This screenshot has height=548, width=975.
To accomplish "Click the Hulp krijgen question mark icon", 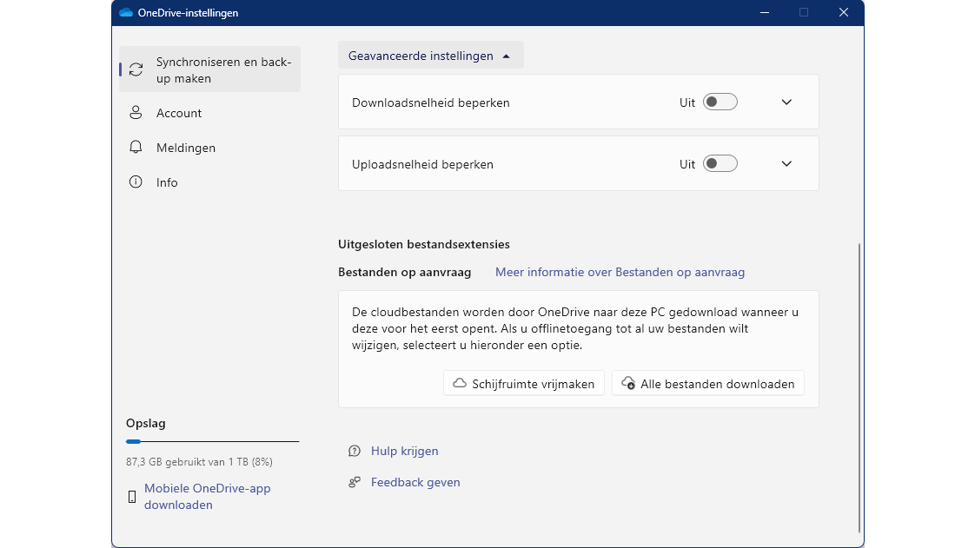I will pos(355,451).
